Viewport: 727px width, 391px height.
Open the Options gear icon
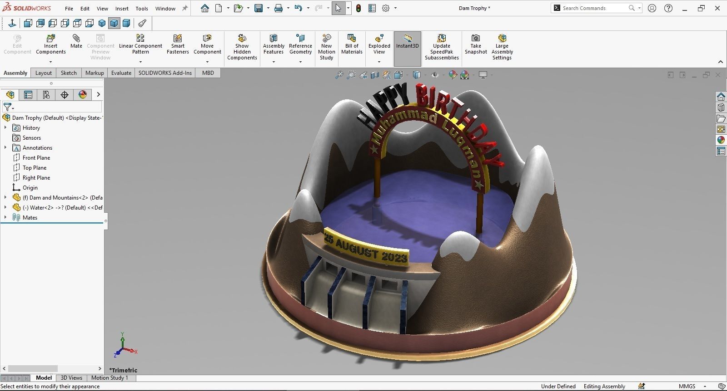(x=386, y=8)
